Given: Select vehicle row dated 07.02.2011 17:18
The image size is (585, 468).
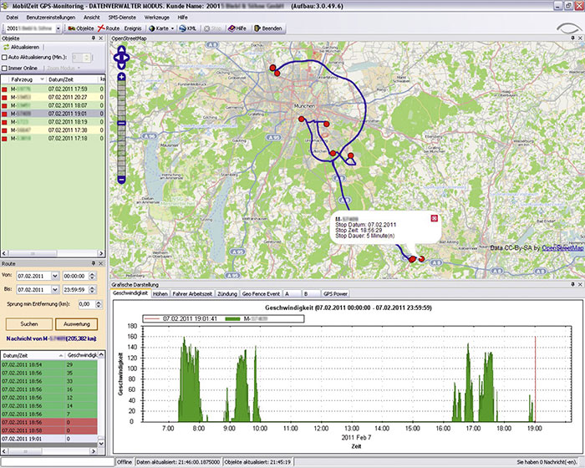Looking at the screenshot, I should 53,139.
